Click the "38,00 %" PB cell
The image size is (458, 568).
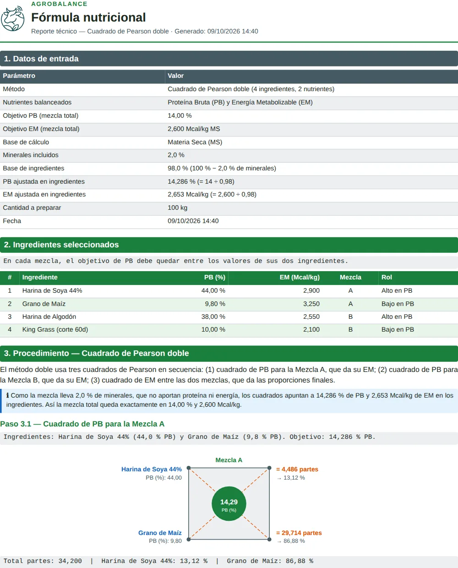coord(213,317)
